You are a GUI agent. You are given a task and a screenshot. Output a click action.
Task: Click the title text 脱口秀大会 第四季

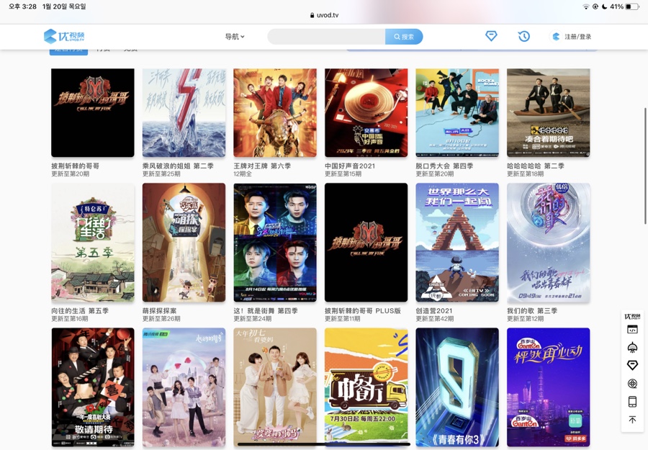pyautogui.click(x=445, y=166)
